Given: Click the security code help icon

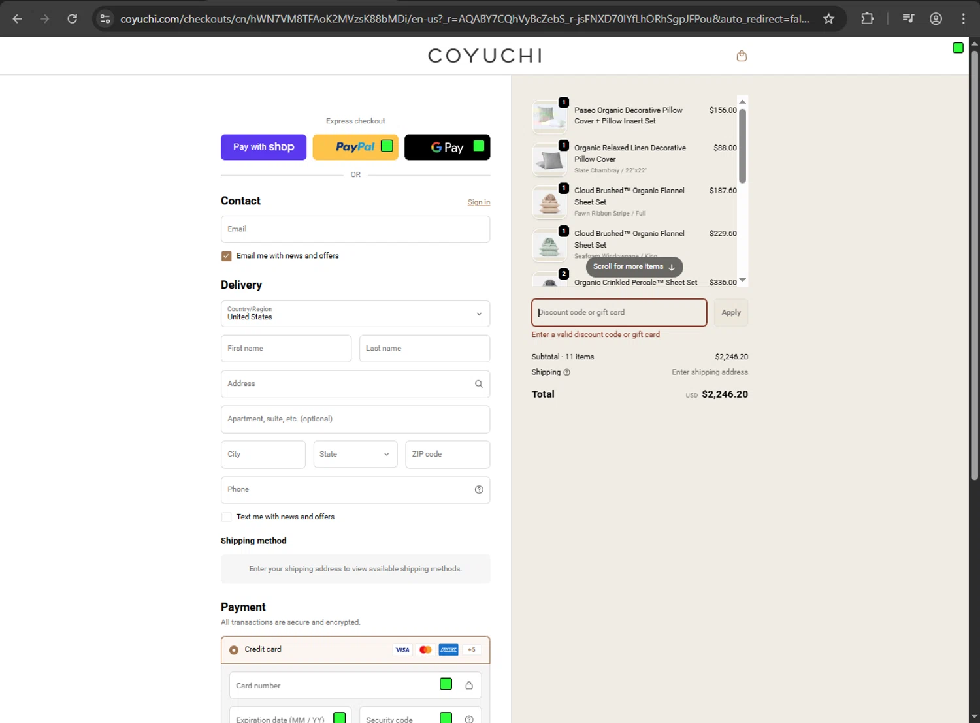Looking at the screenshot, I should [469, 719].
